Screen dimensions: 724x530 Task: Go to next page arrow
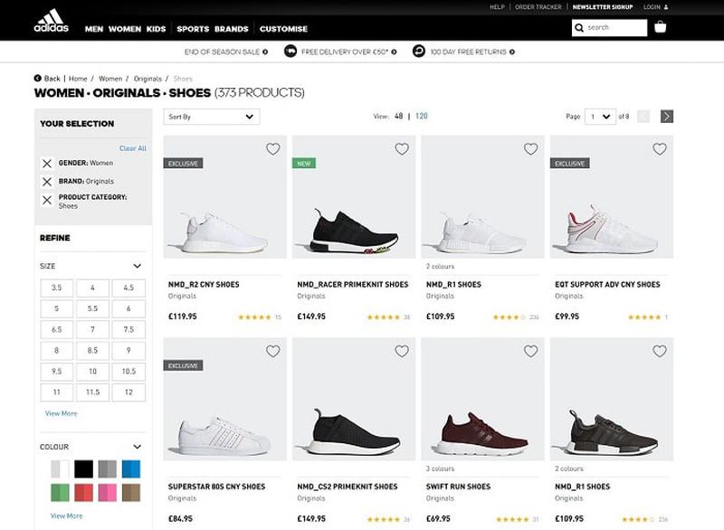point(667,117)
